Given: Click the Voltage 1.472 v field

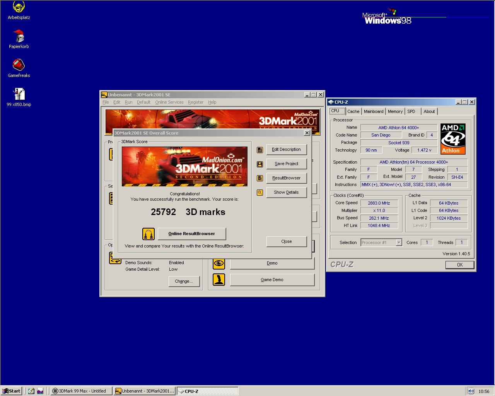Looking at the screenshot, I should click(424, 150).
